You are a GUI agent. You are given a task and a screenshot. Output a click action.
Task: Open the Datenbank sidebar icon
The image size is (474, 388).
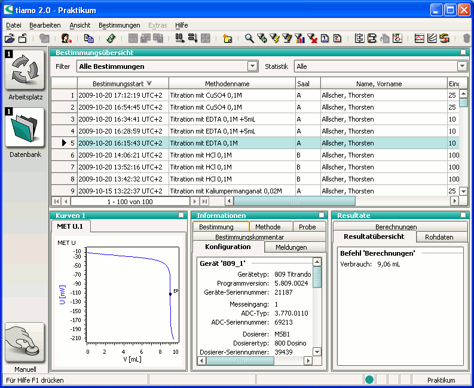coord(25,128)
